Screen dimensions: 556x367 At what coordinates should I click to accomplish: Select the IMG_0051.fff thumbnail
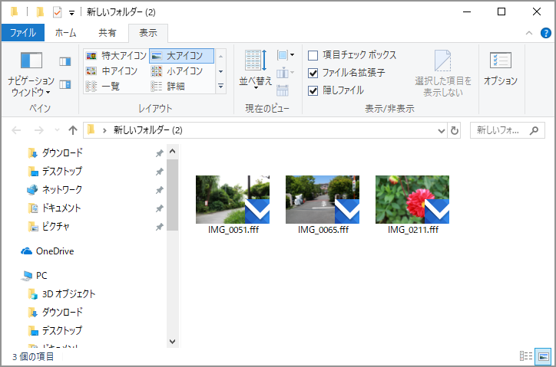tap(233, 200)
